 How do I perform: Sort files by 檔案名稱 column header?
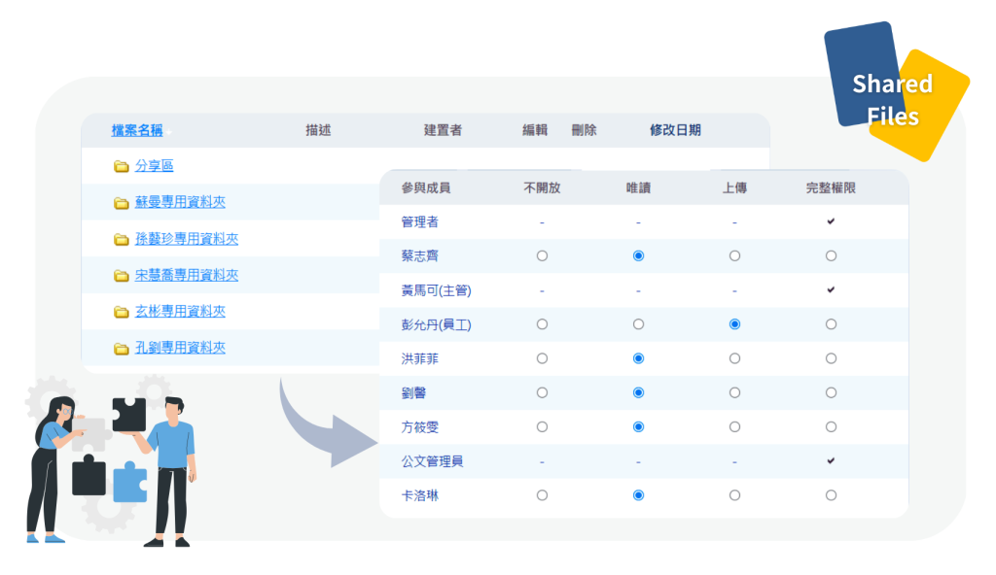point(136,130)
